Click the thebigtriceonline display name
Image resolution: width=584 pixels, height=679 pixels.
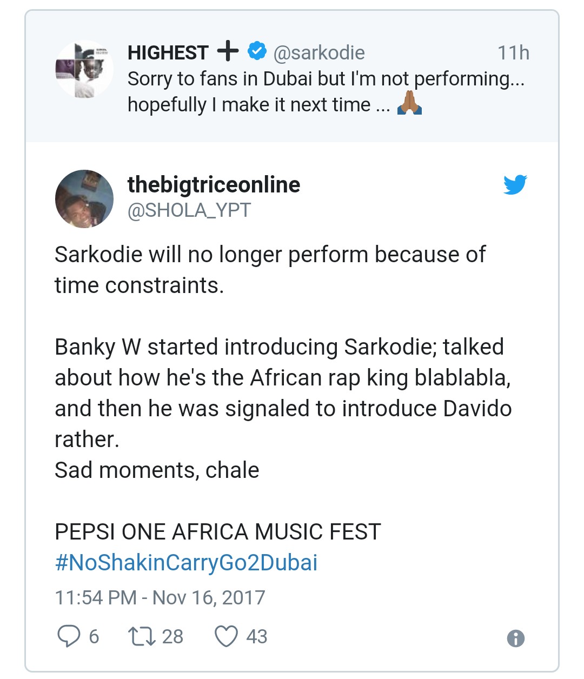214,185
